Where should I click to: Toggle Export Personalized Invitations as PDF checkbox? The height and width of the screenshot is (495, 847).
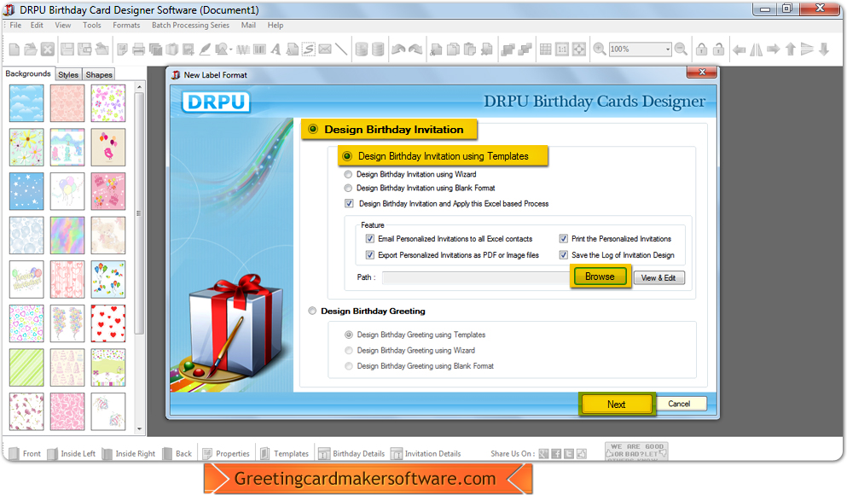pyautogui.click(x=370, y=255)
